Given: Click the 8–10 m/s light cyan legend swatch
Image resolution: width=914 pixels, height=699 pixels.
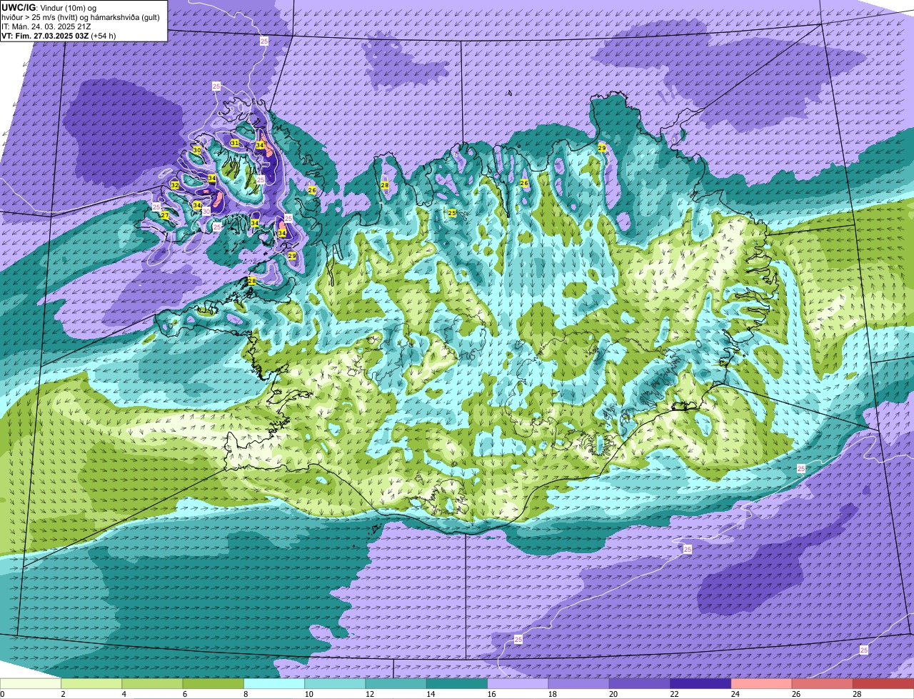Looking at the screenshot, I should click(274, 683).
